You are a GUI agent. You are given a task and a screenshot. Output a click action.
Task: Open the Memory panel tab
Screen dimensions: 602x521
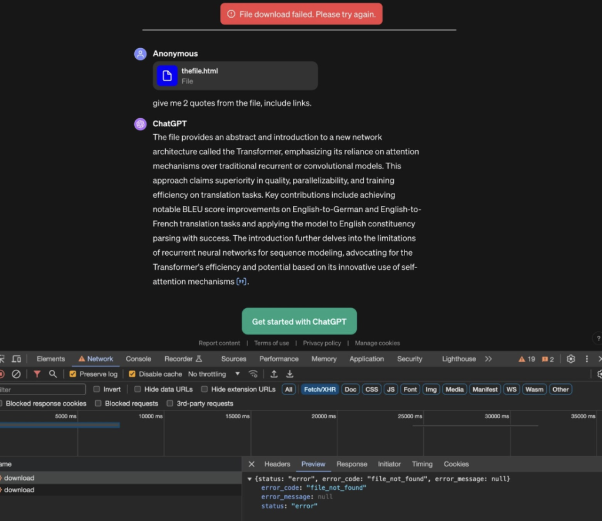click(x=324, y=359)
